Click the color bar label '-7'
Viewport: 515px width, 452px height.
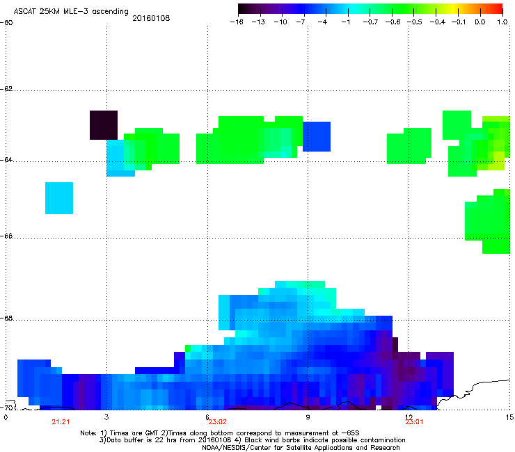[x=301, y=22]
